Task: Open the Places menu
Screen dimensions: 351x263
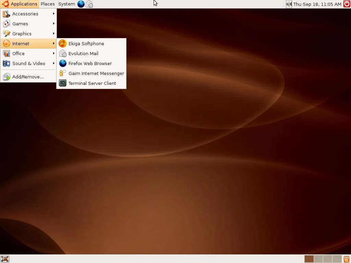Action: (48, 4)
